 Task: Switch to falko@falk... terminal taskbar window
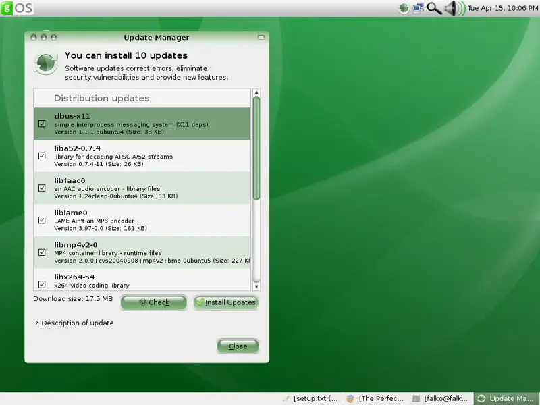click(x=441, y=398)
